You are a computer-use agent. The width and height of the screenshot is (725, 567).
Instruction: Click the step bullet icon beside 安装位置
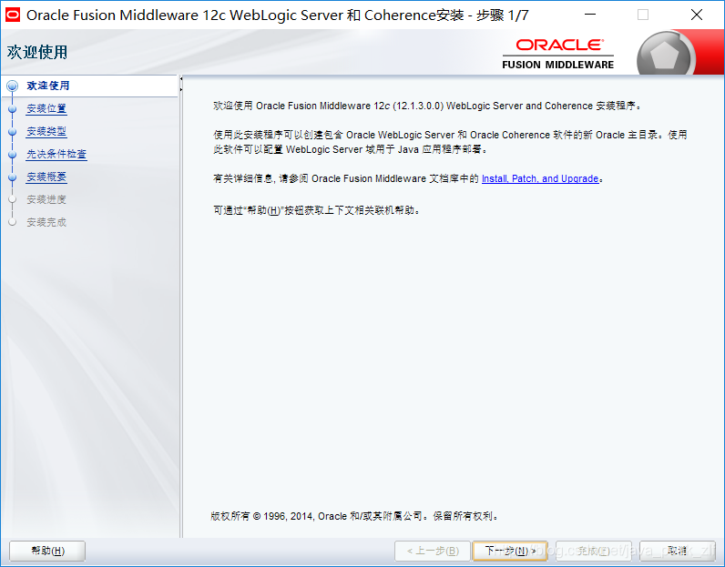click(13, 108)
